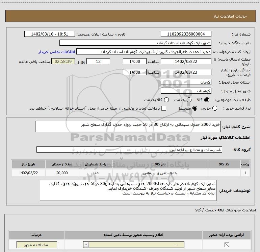The image size is (260, 252).
Task: Select the کالا radio button
Action: 207,100
